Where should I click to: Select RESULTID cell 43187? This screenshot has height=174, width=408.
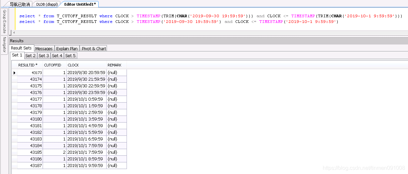[30, 165]
